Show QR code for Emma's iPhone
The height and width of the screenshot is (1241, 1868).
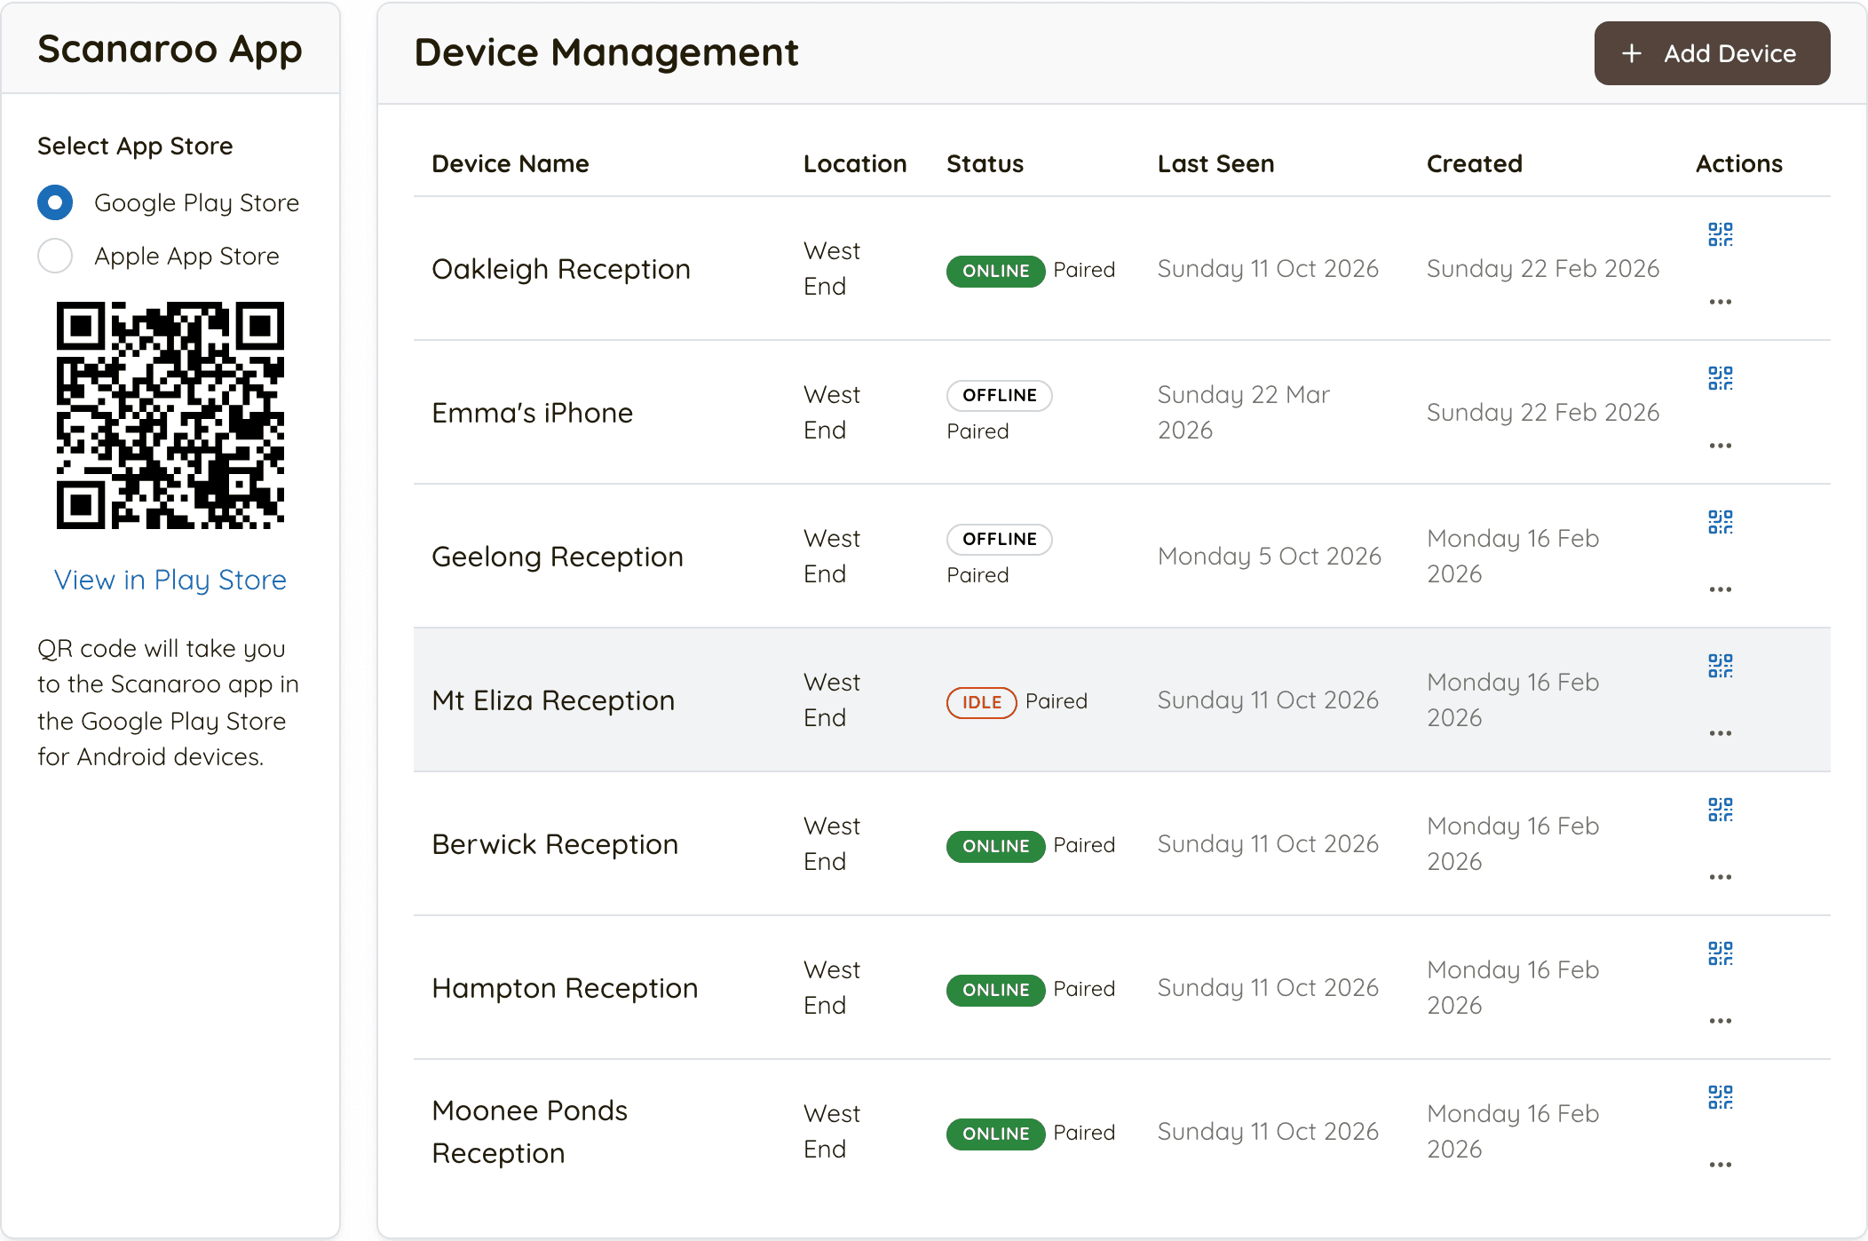click(x=1720, y=378)
